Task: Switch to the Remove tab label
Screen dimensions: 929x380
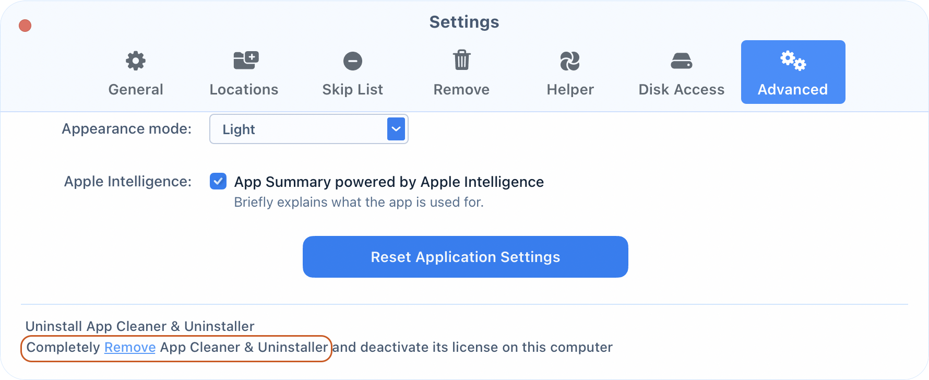Action: pyautogui.click(x=461, y=90)
